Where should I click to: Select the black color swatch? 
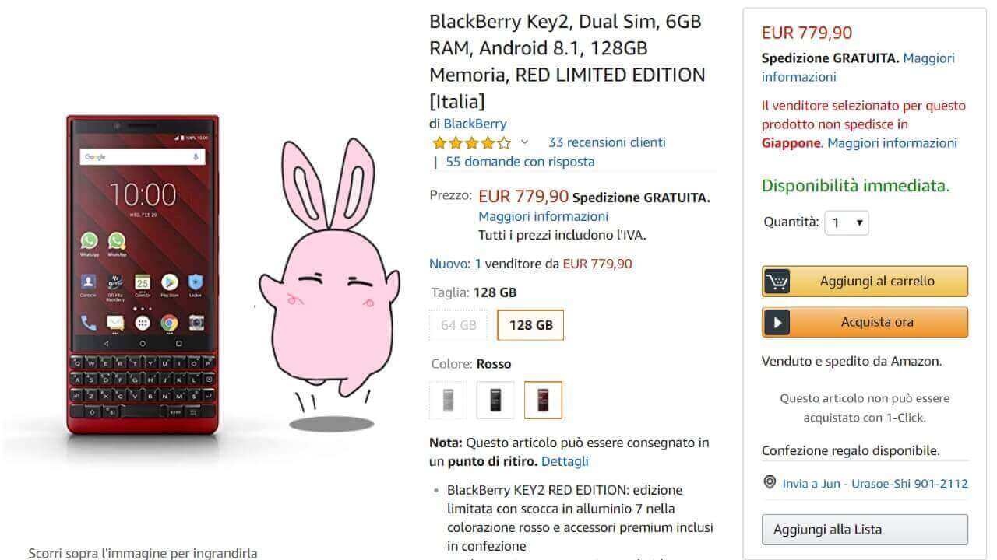495,400
